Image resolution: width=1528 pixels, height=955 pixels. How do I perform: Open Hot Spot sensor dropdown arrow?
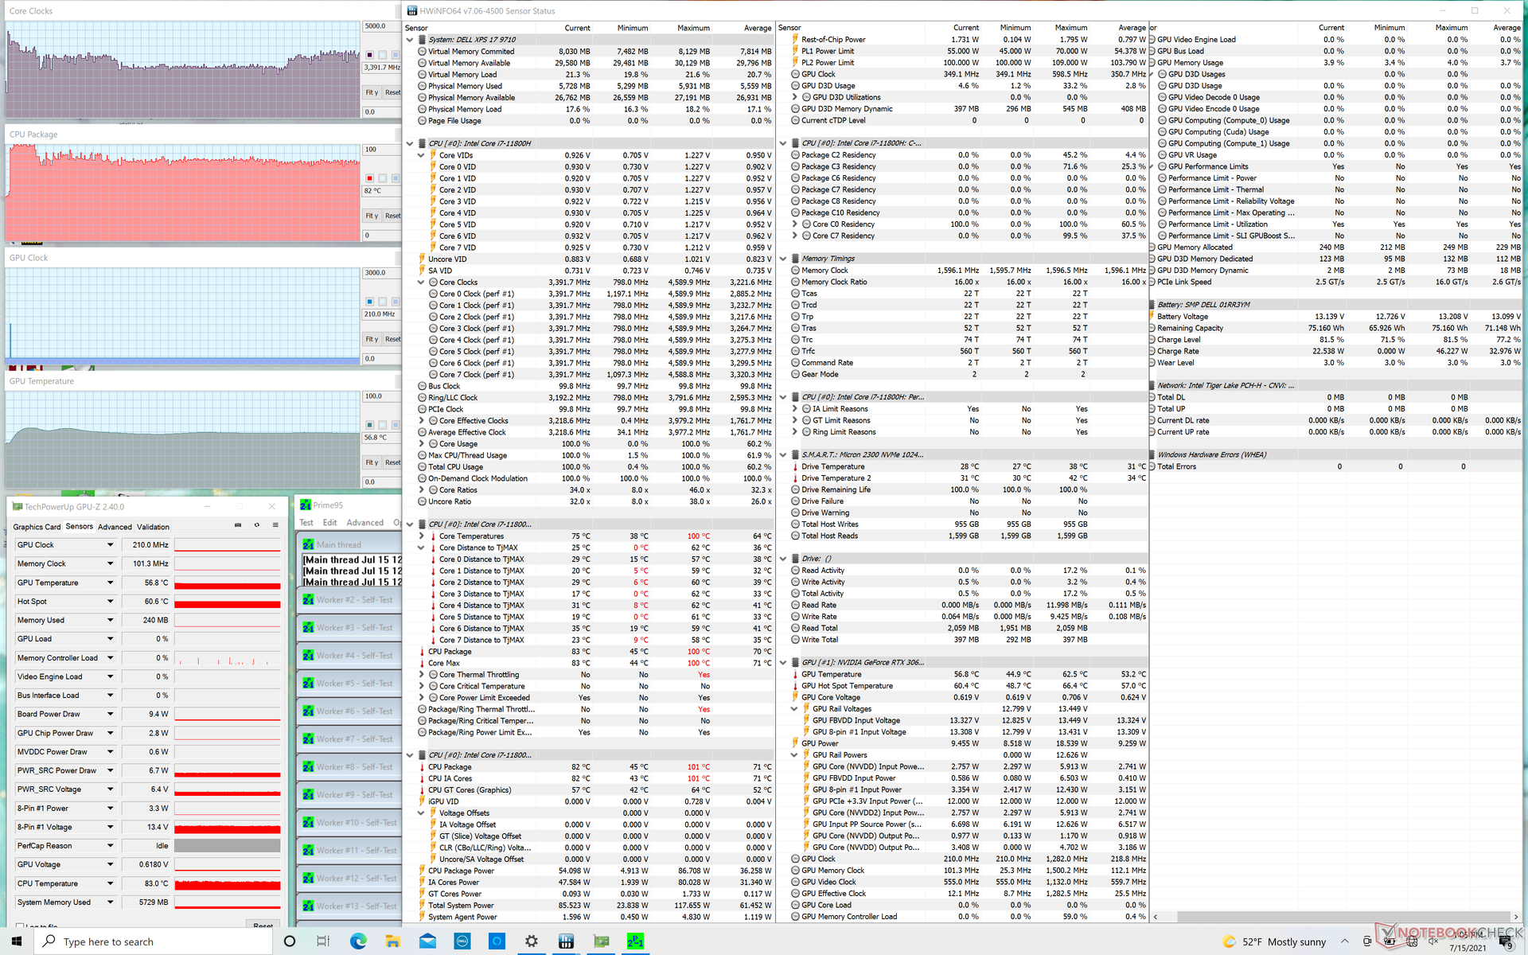[110, 602]
